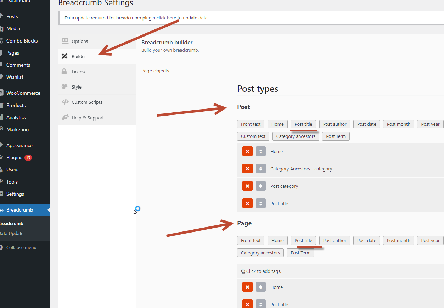Image resolution: width=444 pixels, height=308 pixels.
Task: Add Post Term tag in Page section
Action: coord(300,253)
